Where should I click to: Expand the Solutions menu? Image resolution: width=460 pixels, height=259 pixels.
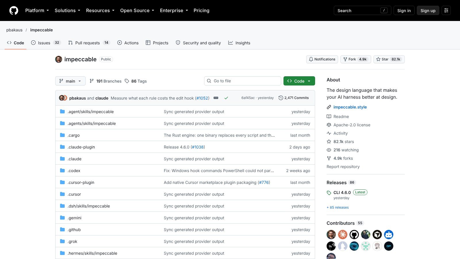68,10
